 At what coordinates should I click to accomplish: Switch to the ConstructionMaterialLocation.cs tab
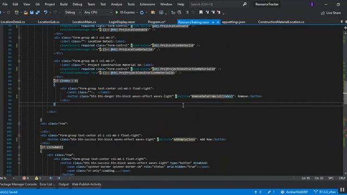click(x=281, y=22)
